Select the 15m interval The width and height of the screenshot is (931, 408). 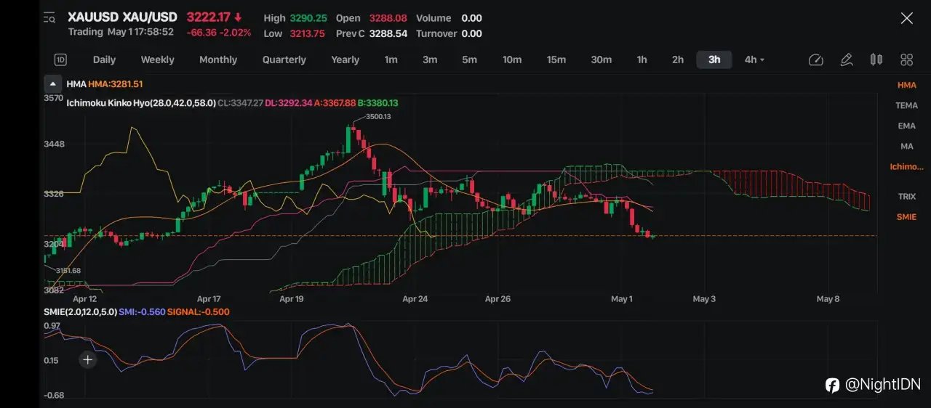556,60
